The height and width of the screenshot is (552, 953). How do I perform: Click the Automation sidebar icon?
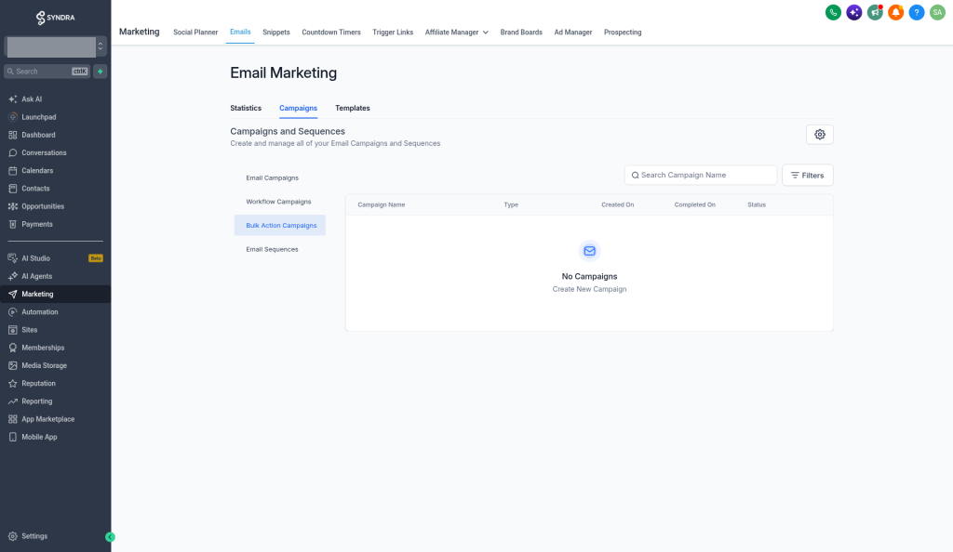[x=13, y=312]
